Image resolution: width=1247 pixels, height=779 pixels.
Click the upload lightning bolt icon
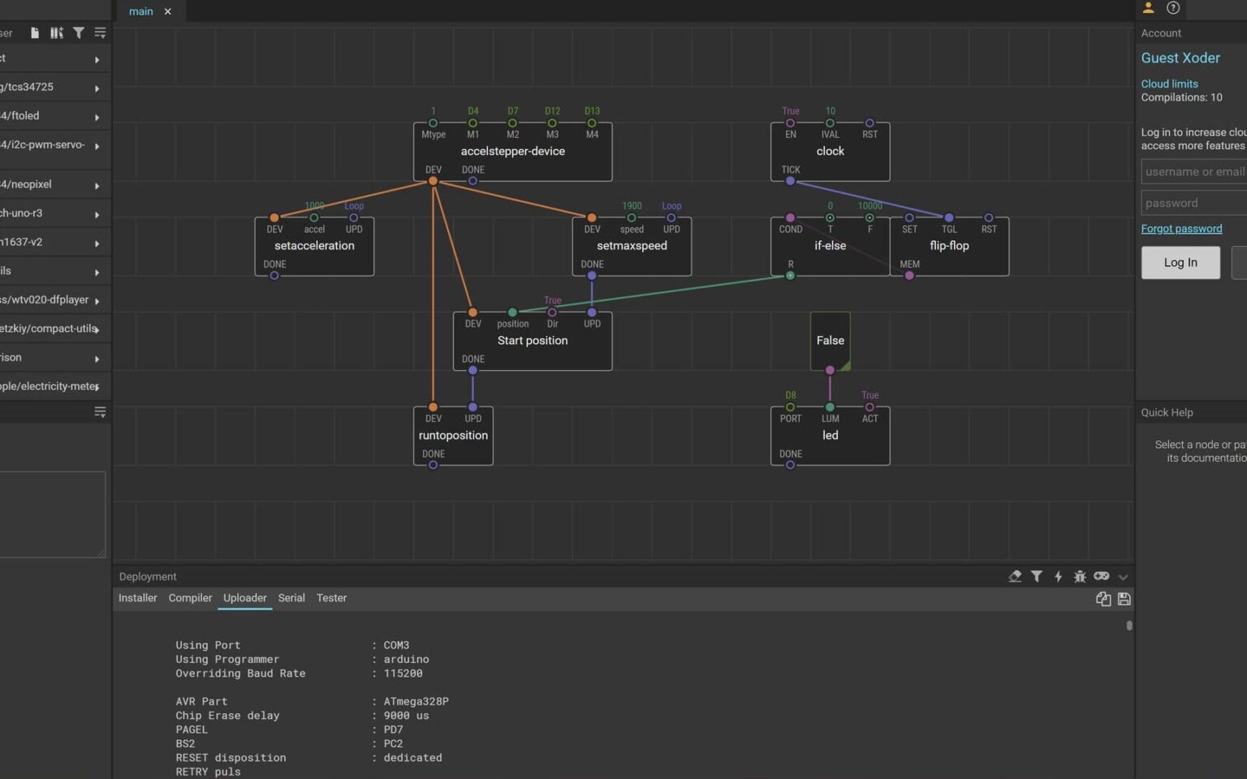[1058, 576]
